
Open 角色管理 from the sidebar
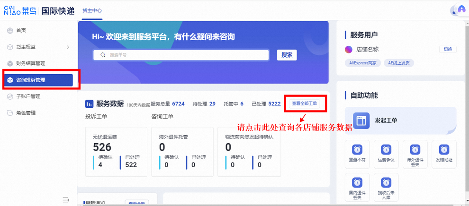click(26, 113)
